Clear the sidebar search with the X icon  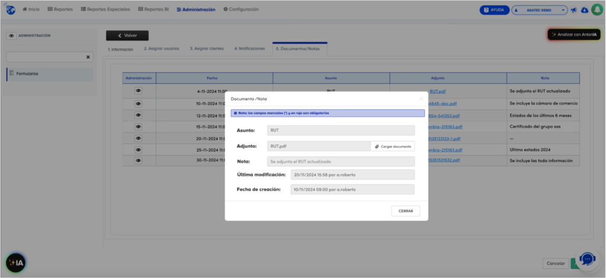88,57
